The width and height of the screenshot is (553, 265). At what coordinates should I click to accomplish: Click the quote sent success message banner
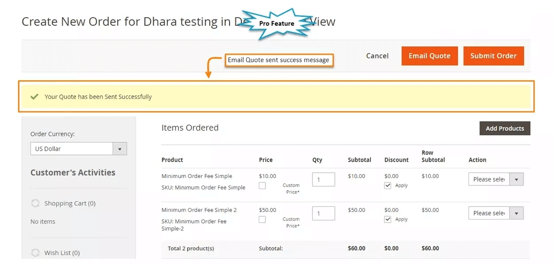tap(275, 97)
